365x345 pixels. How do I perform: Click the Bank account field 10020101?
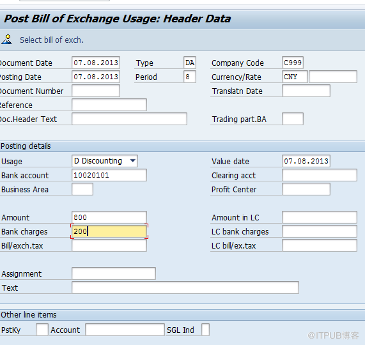click(109, 175)
